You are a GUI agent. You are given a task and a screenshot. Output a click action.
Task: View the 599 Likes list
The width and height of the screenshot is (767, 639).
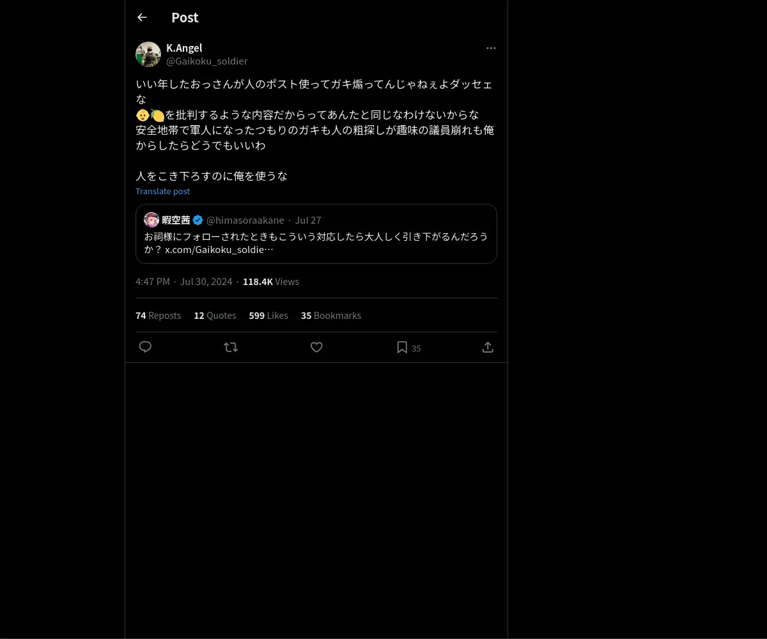pyautogui.click(x=268, y=316)
